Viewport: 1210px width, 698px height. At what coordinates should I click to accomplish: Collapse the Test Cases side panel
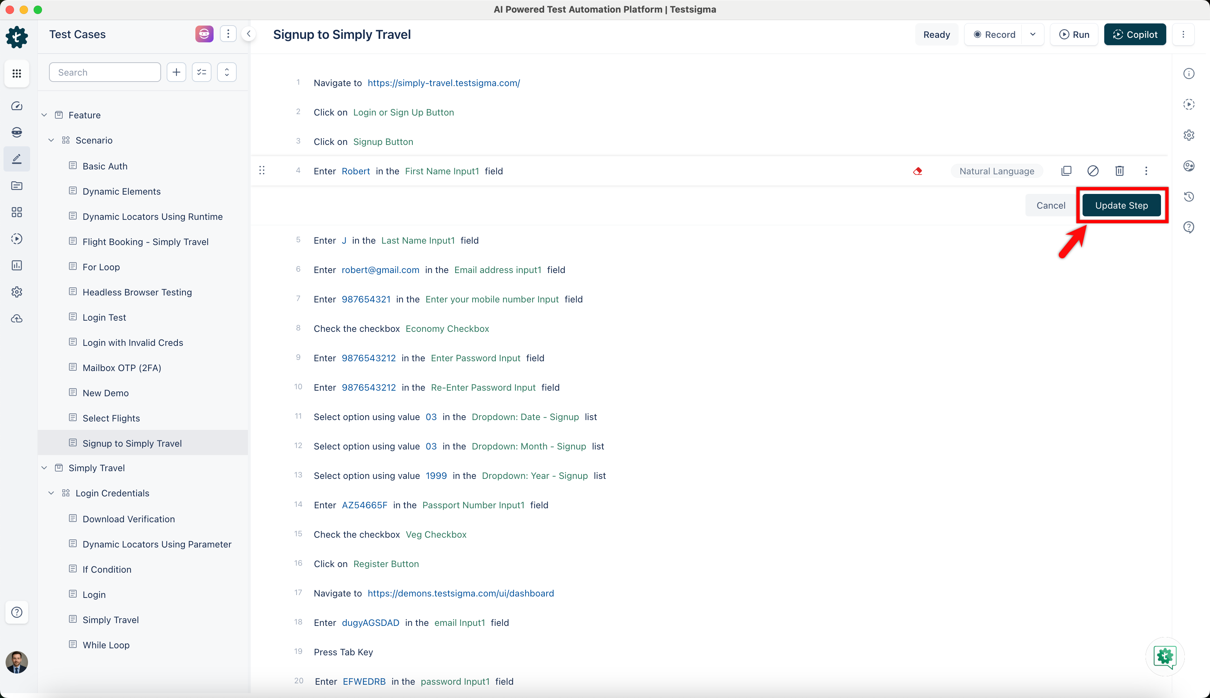click(x=249, y=34)
